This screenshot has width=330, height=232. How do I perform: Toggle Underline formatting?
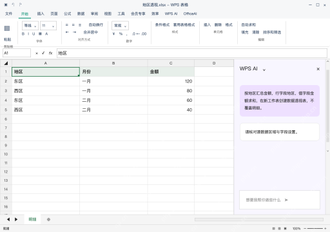34,34
